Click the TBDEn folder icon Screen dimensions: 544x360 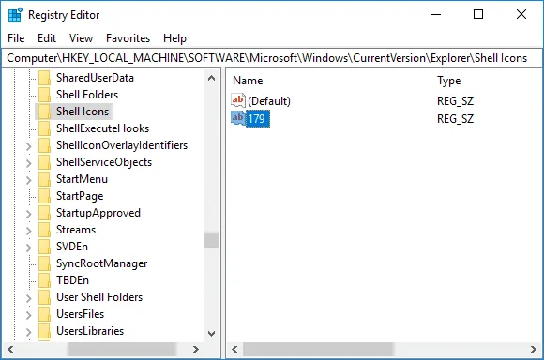[x=44, y=280]
